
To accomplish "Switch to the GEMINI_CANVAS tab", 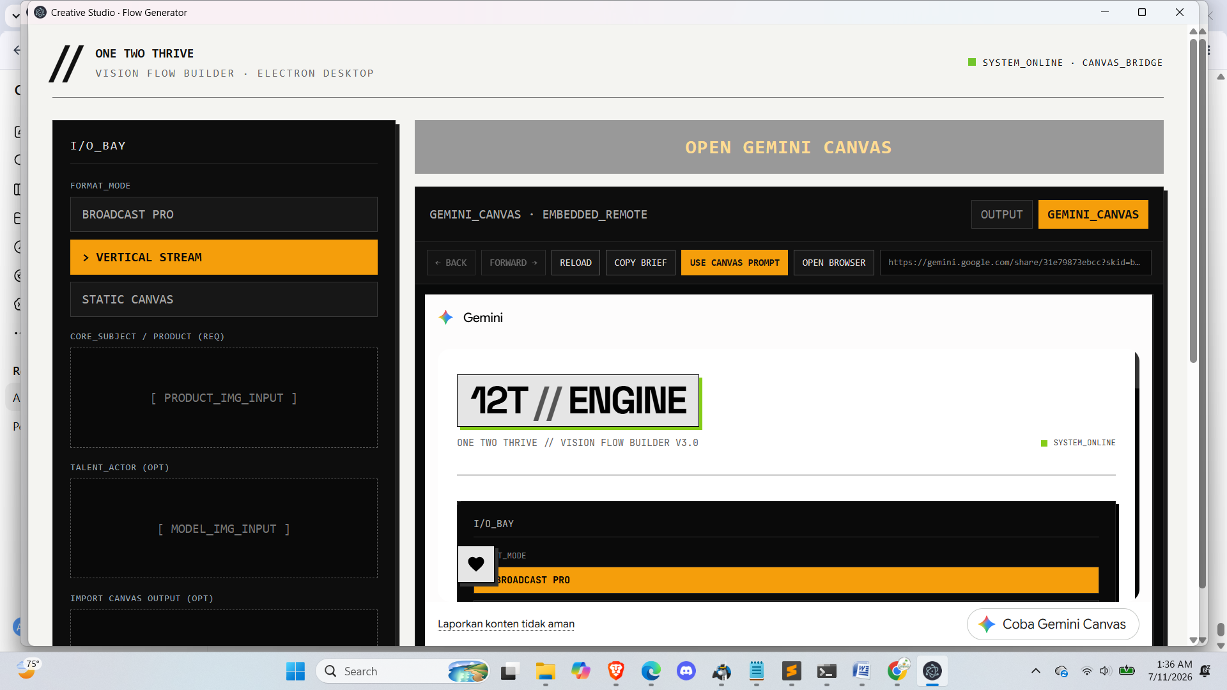I will 1093,215.
